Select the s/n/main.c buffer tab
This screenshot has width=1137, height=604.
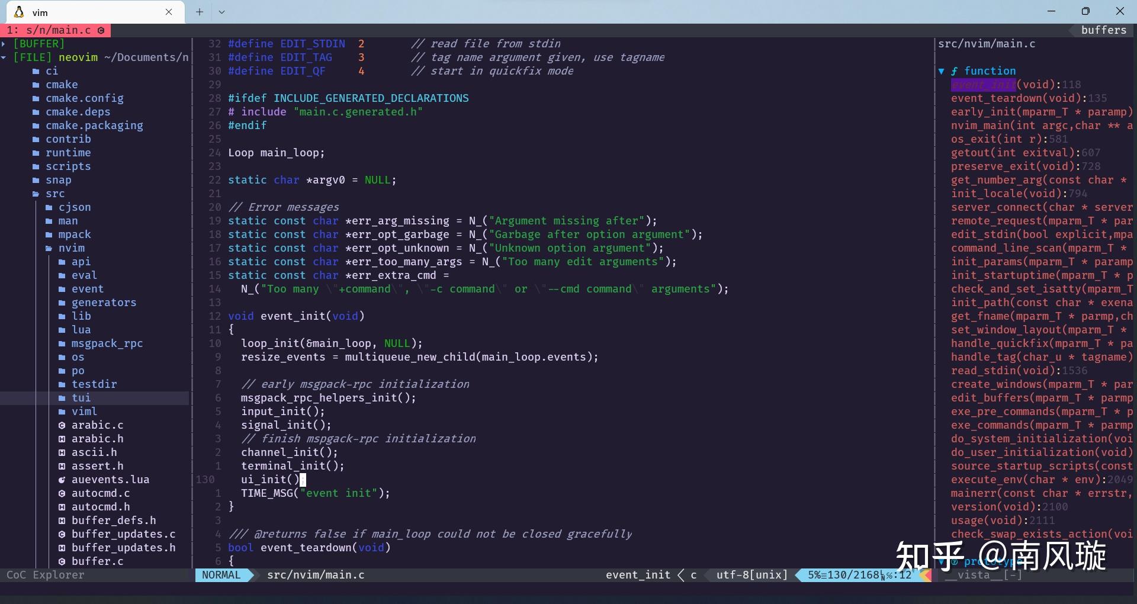point(56,30)
